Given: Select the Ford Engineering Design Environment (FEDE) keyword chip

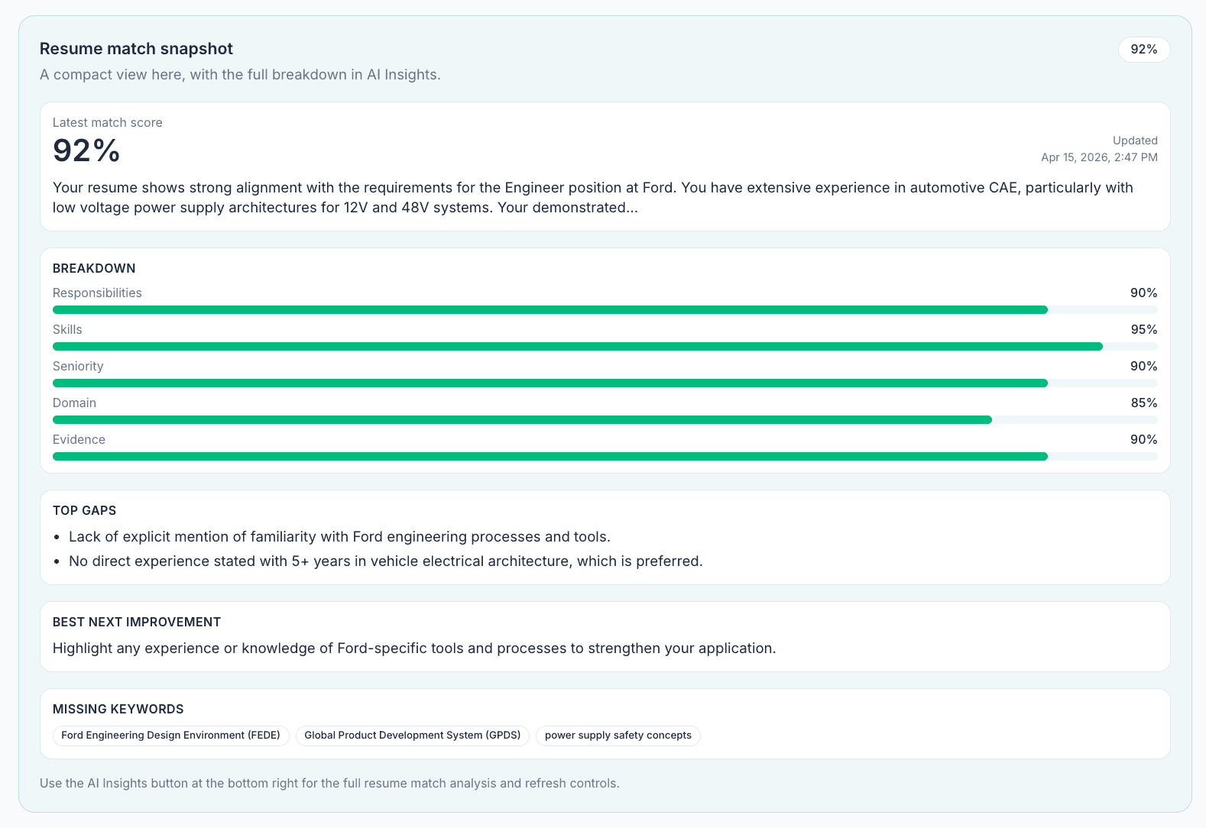Looking at the screenshot, I should 170,735.
